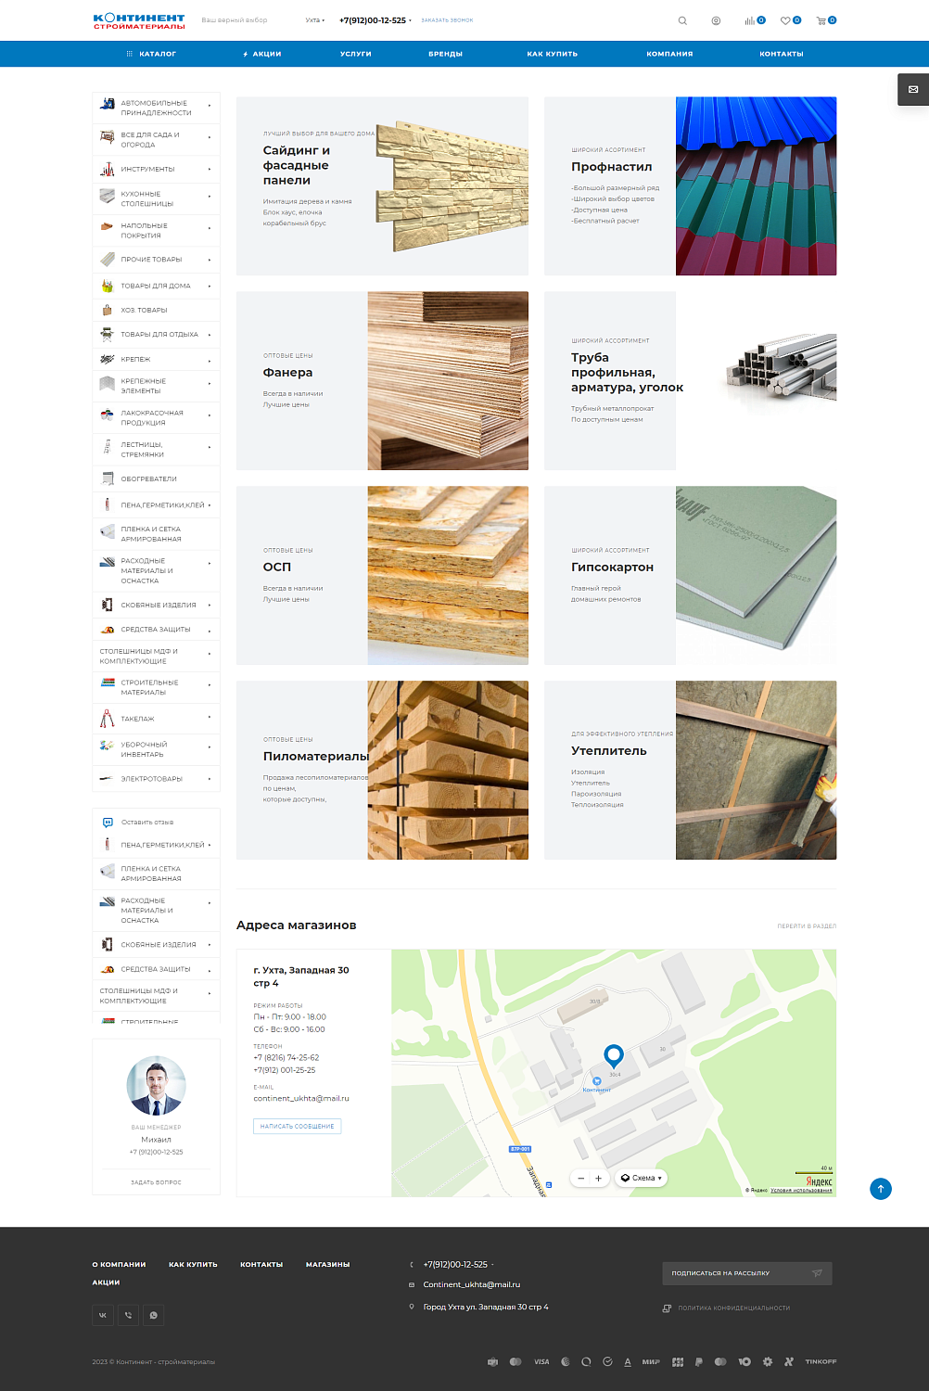Click the Инструменты category icon
Viewport: 929px width, 1391px height.
tap(108, 169)
